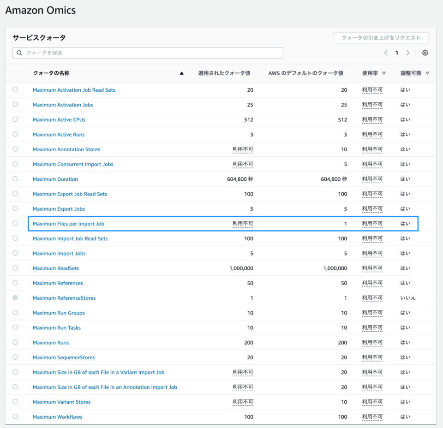Select radio for Maximum Activation Job Read Sets

15,89
